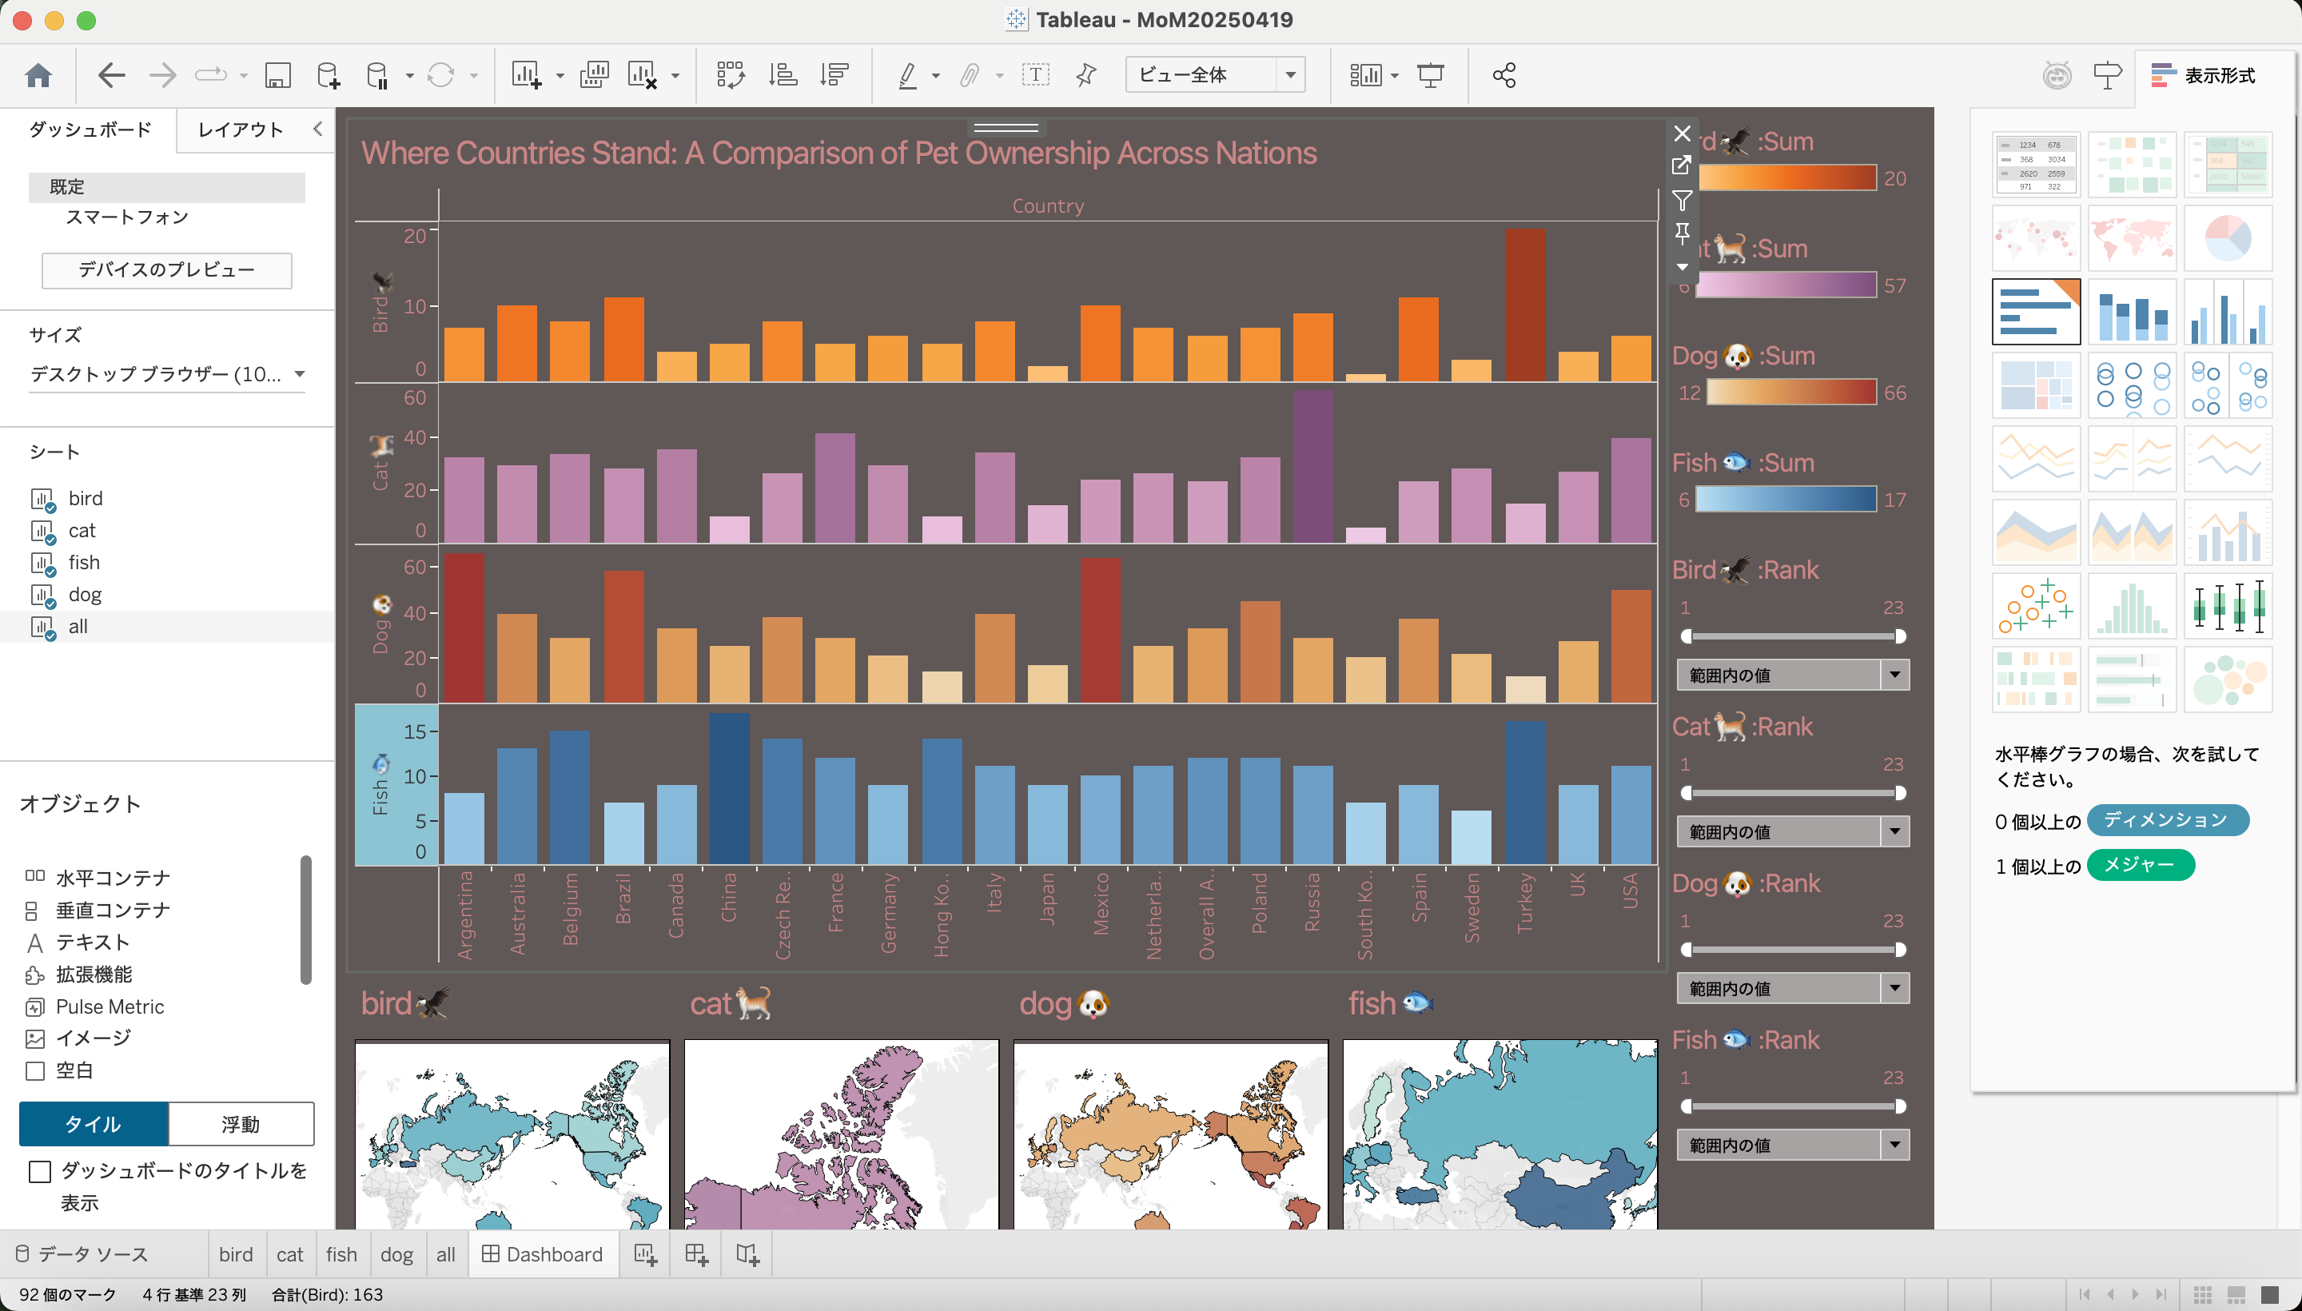Open the 表示形式 Show Me button
2302x1311 pixels.
tap(2203, 76)
